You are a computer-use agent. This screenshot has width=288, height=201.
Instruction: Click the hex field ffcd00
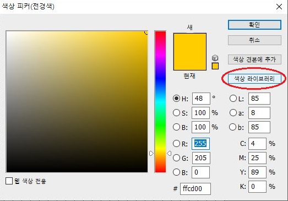(x=195, y=188)
